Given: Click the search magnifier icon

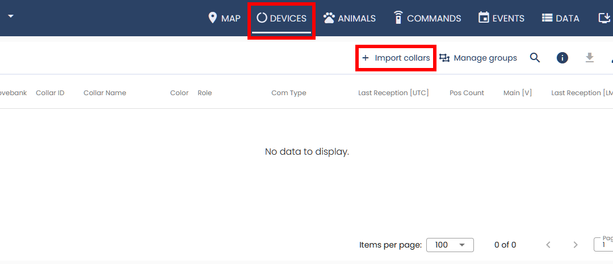Looking at the screenshot, I should pos(535,58).
